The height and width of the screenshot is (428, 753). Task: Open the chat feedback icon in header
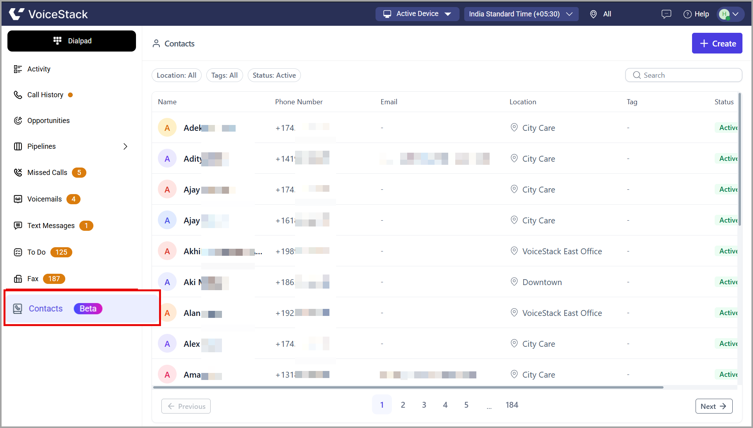click(x=666, y=14)
